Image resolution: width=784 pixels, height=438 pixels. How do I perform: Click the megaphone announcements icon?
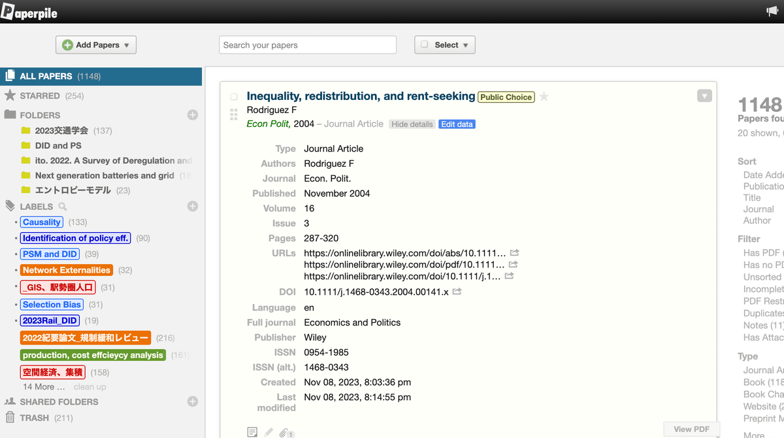(x=772, y=11)
